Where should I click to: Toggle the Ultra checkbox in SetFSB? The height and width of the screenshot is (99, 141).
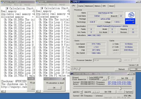pyautogui.click(x=109, y=80)
